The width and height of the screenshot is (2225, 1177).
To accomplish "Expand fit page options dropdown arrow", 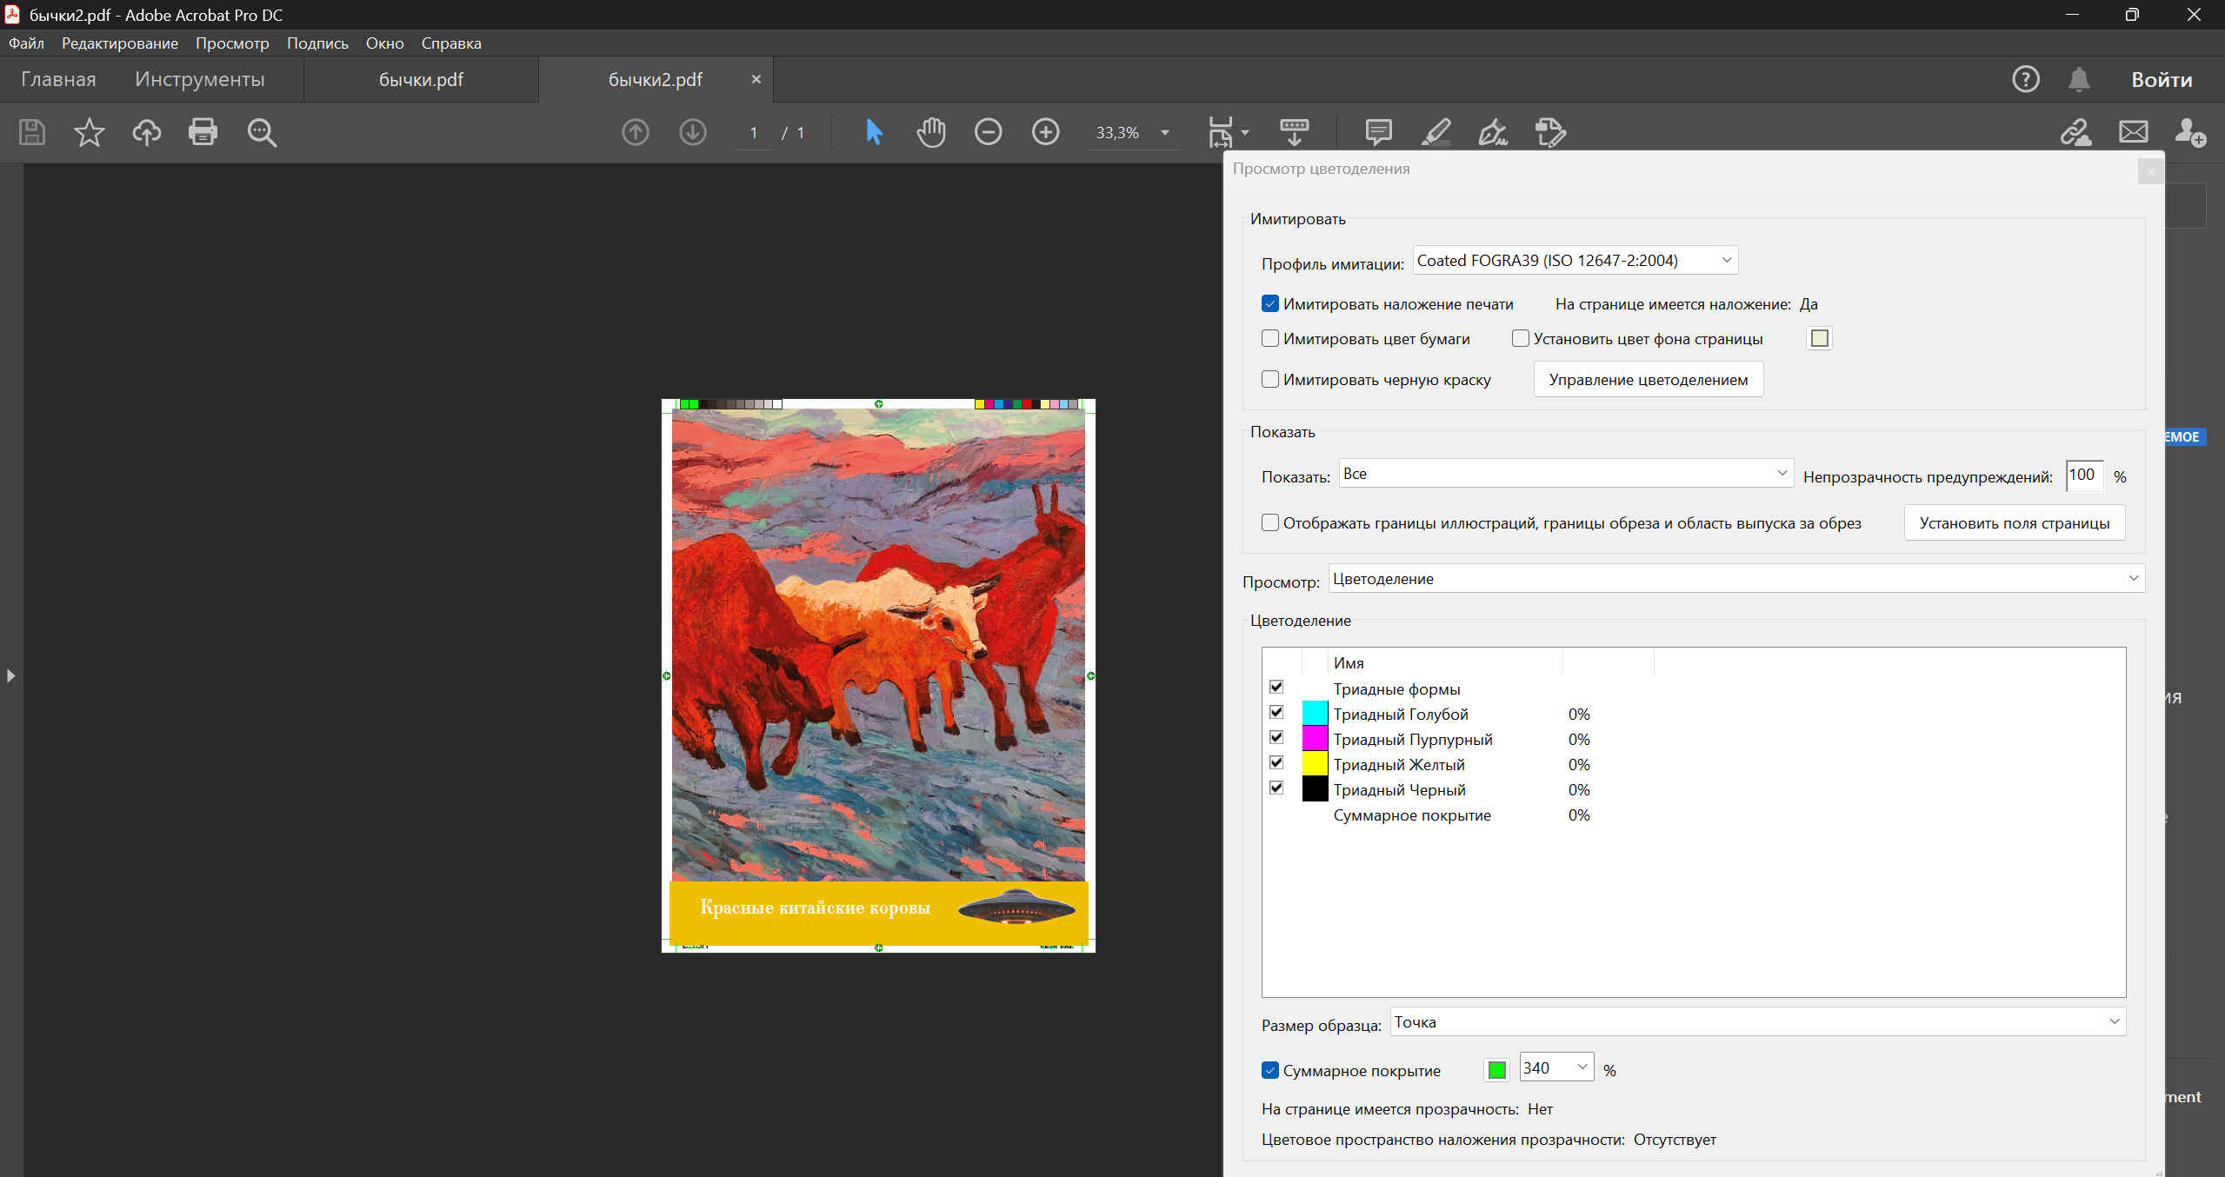I will (x=1245, y=133).
